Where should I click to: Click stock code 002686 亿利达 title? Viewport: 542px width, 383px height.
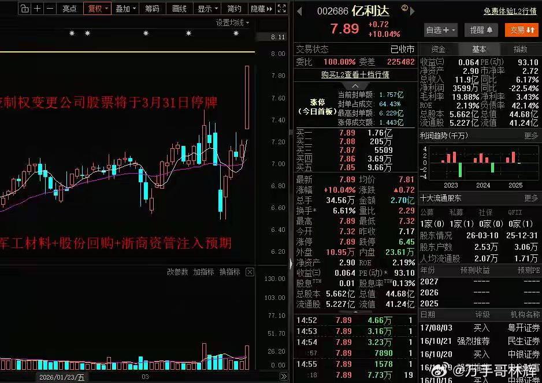point(353,12)
